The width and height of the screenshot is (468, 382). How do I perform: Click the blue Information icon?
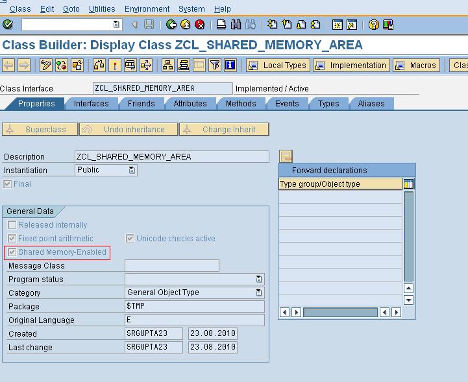click(230, 65)
